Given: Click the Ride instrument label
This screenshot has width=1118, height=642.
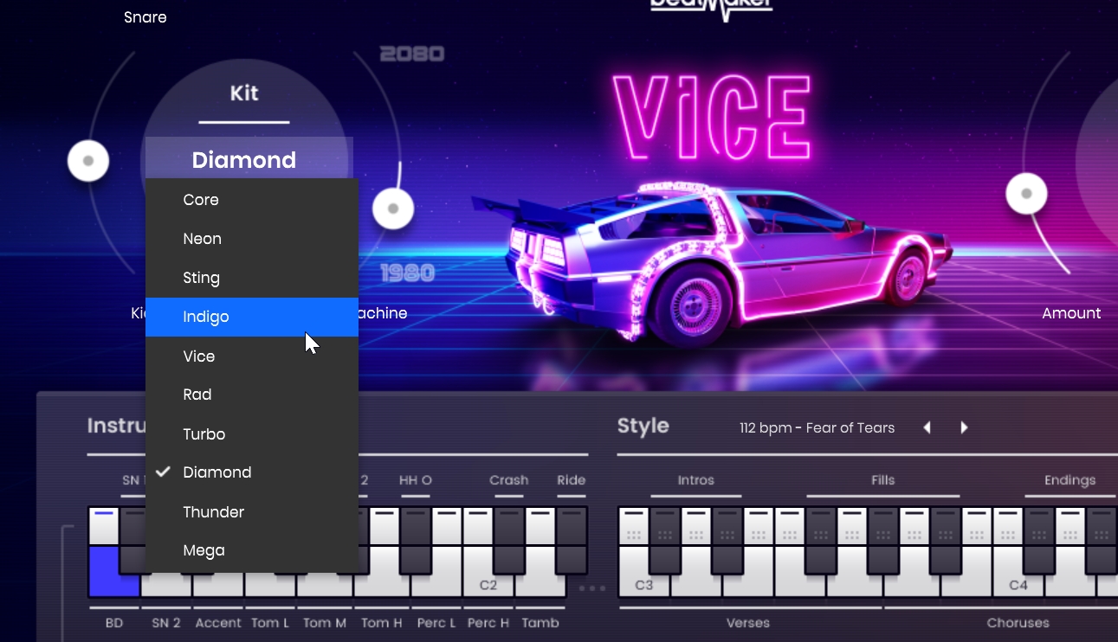Looking at the screenshot, I should coord(572,480).
